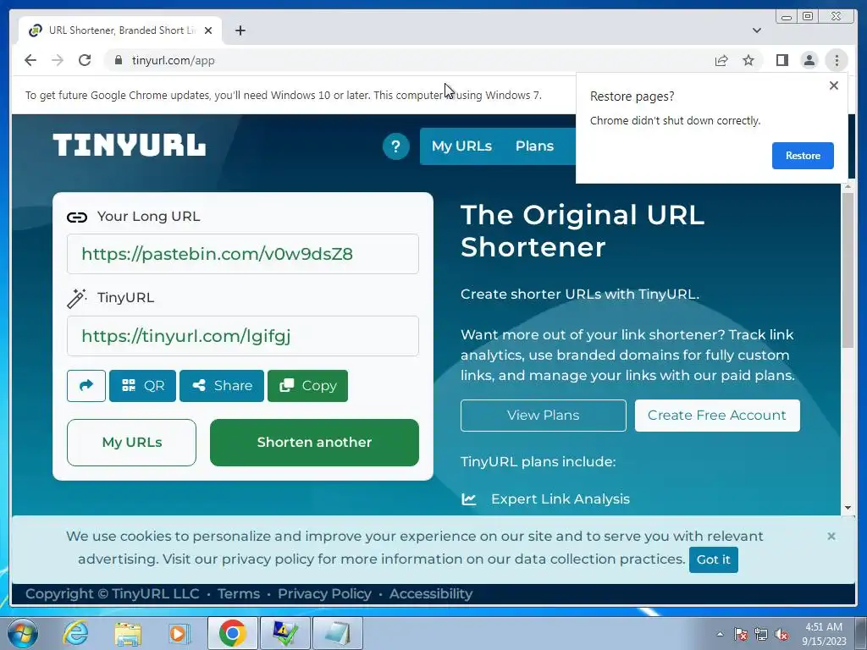Open a new tab with the plus button
Image resolution: width=867 pixels, height=650 pixels.
(x=240, y=30)
